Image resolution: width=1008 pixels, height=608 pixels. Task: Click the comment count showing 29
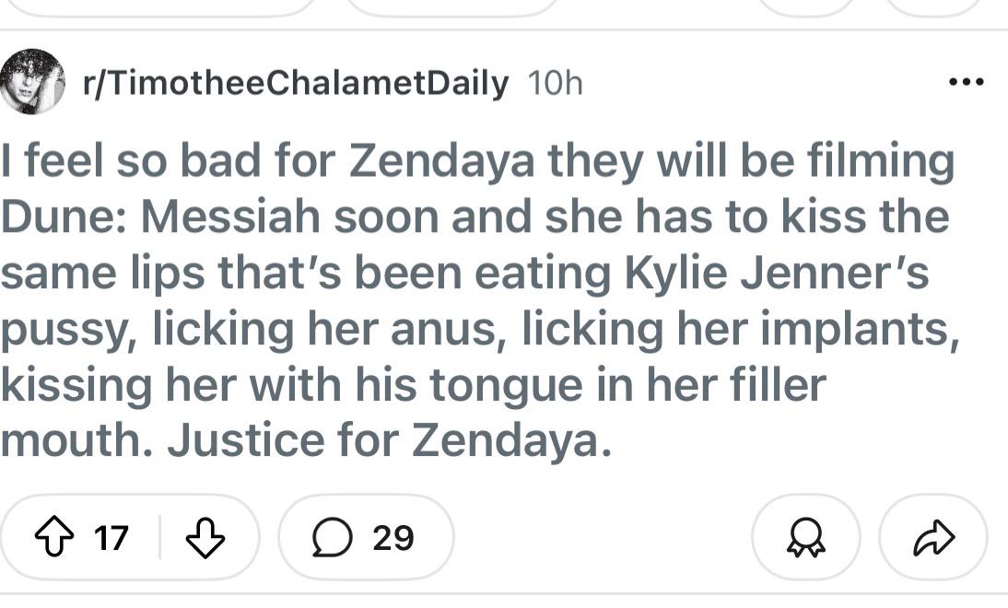click(x=393, y=537)
